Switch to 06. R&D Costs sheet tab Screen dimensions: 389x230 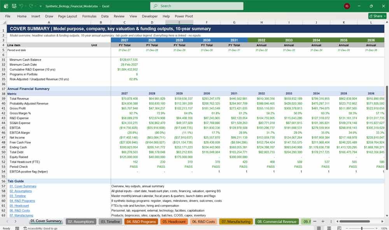203,221
